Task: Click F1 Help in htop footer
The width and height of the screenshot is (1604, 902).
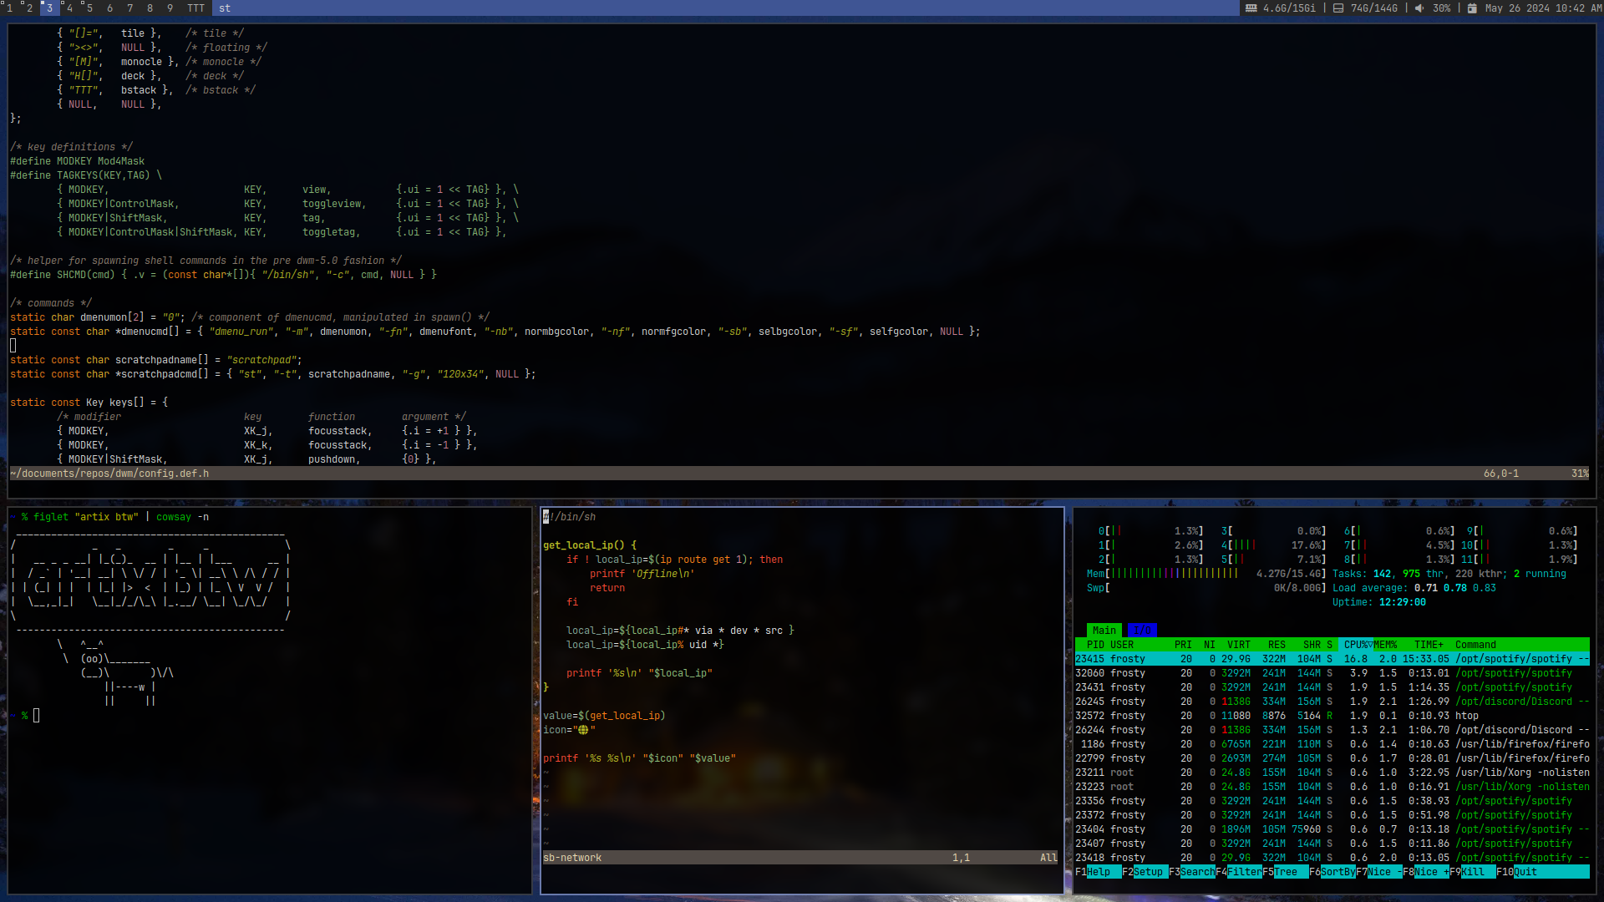Action: pos(1099,872)
